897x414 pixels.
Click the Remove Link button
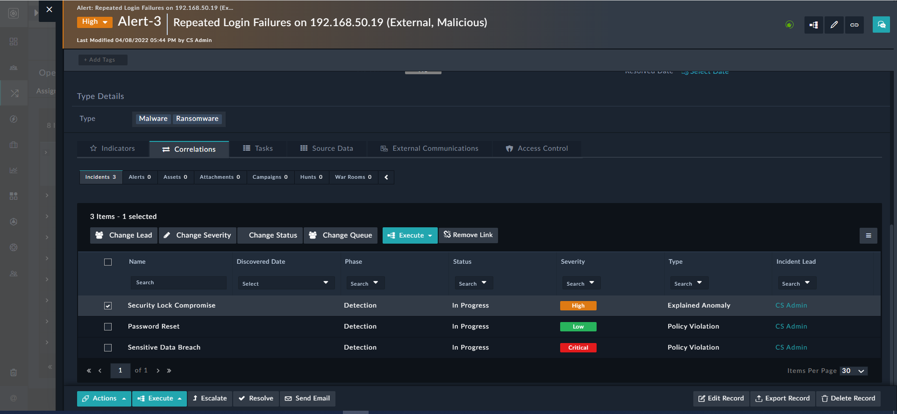(468, 235)
